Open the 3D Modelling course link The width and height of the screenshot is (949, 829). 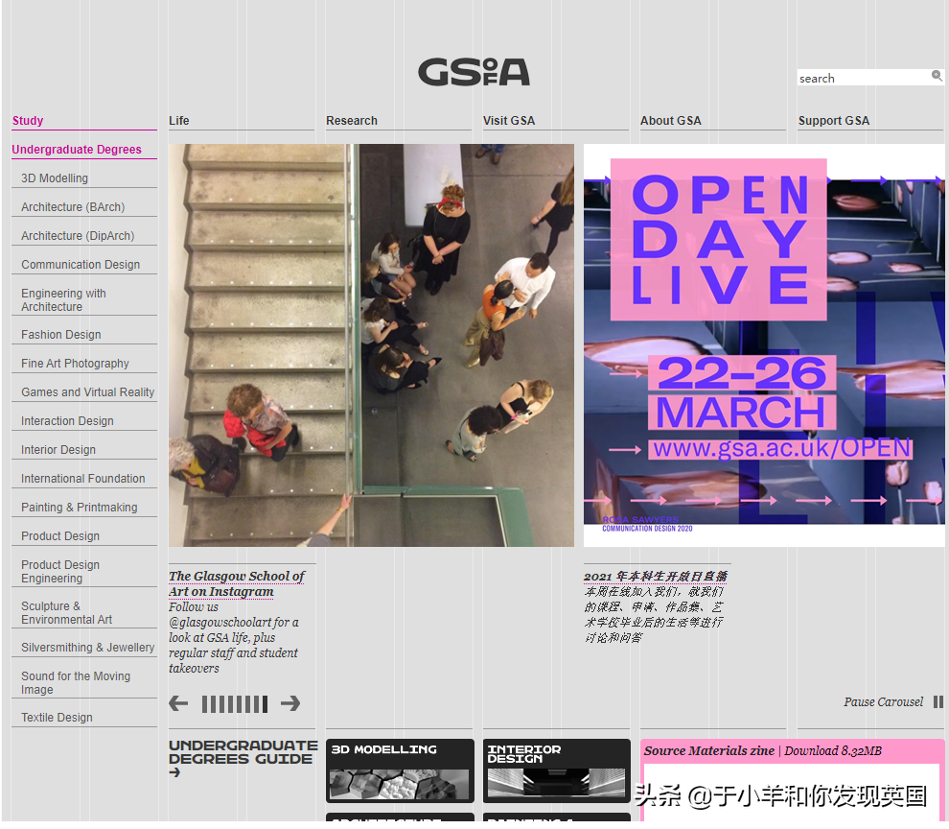(55, 178)
